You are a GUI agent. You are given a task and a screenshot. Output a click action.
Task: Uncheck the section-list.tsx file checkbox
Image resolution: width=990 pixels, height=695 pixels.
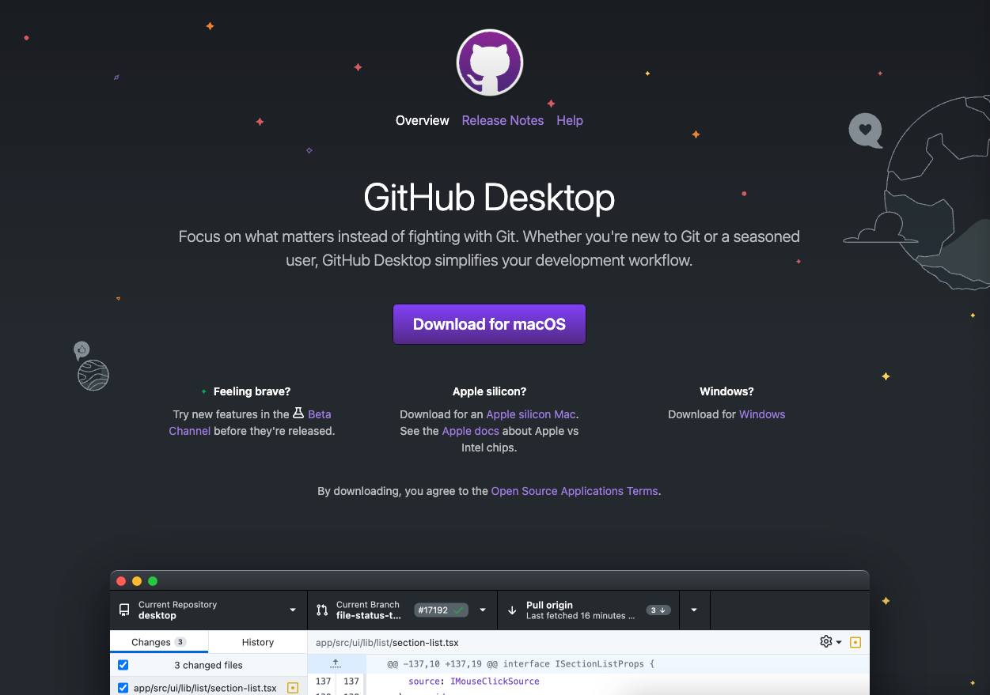(x=123, y=688)
